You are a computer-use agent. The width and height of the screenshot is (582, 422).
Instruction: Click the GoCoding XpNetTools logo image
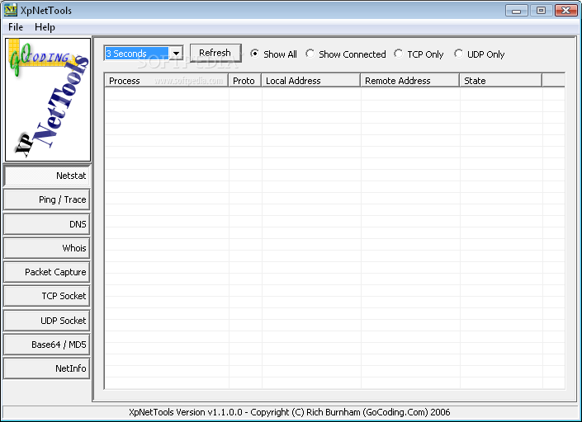(x=48, y=100)
